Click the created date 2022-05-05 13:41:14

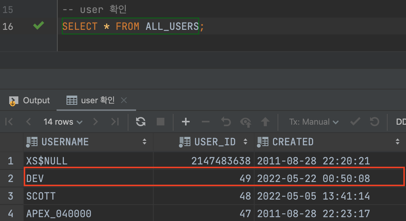[x=330, y=196]
